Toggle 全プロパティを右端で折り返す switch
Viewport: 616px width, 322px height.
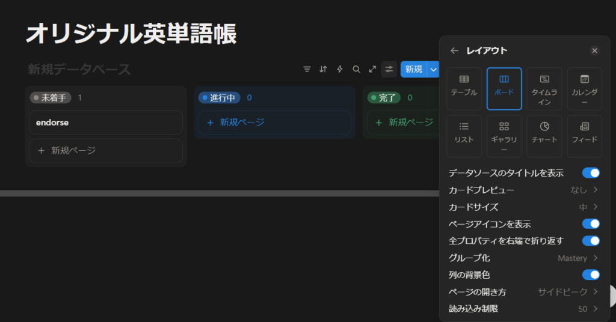point(591,241)
